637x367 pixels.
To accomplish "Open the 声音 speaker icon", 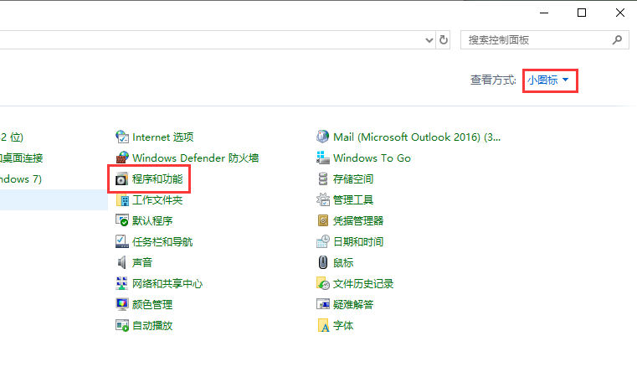I will (x=122, y=262).
